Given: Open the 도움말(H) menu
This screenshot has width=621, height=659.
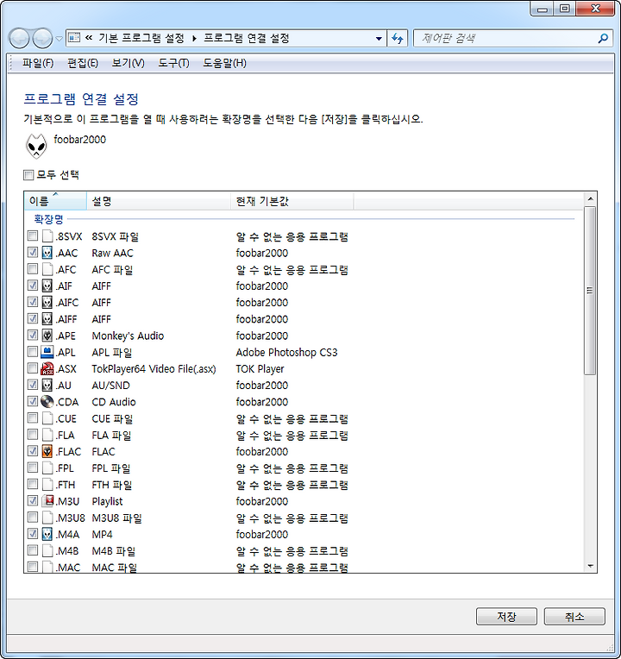Looking at the screenshot, I should tap(224, 63).
